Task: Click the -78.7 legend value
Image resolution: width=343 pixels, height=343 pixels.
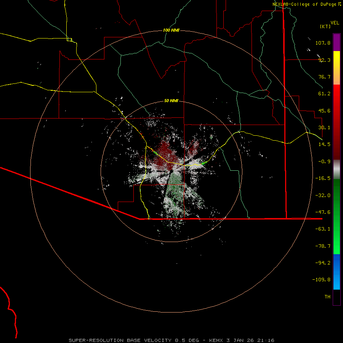Action: coord(323,246)
